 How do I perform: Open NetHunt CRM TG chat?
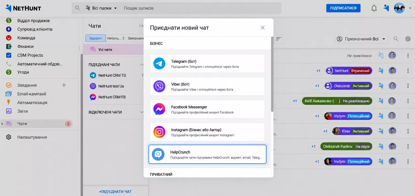[x=112, y=75]
